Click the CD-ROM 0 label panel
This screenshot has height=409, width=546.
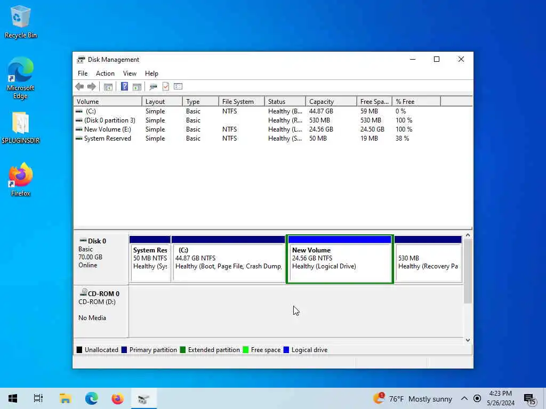click(101, 311)
